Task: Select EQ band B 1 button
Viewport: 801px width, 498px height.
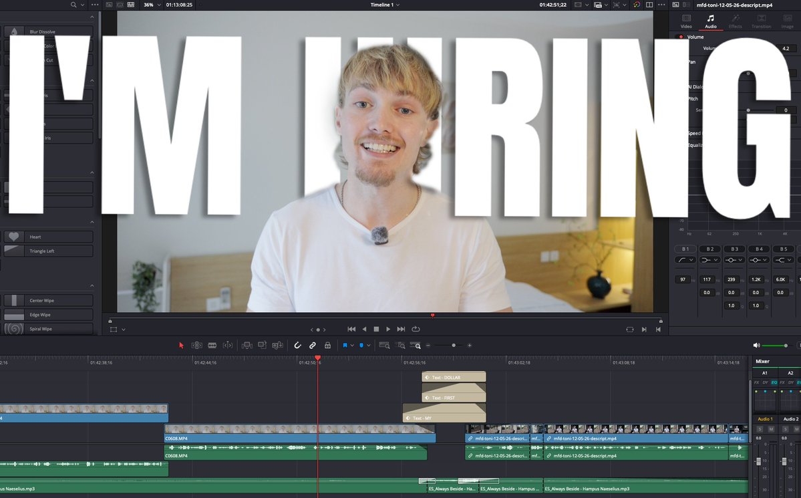Action: tap(685, 249)
